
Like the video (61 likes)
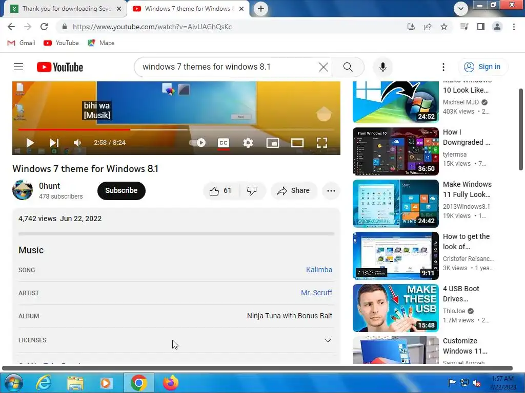coord(221,191)
